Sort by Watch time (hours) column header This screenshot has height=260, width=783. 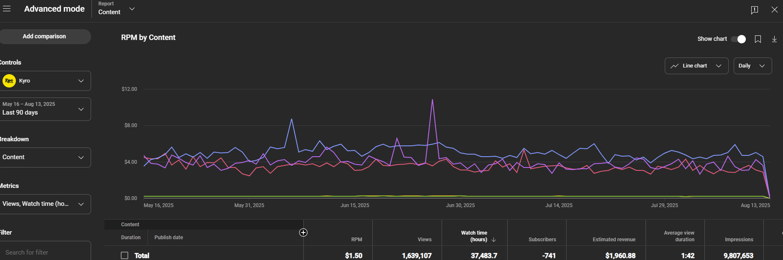pos(474,236)
